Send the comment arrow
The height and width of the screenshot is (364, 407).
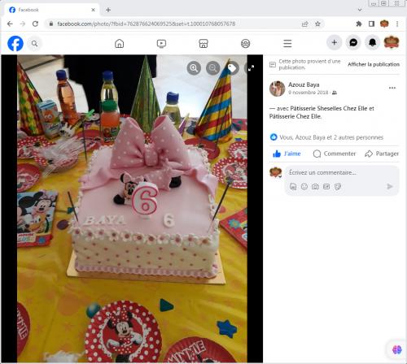click(x=390, y=186)
